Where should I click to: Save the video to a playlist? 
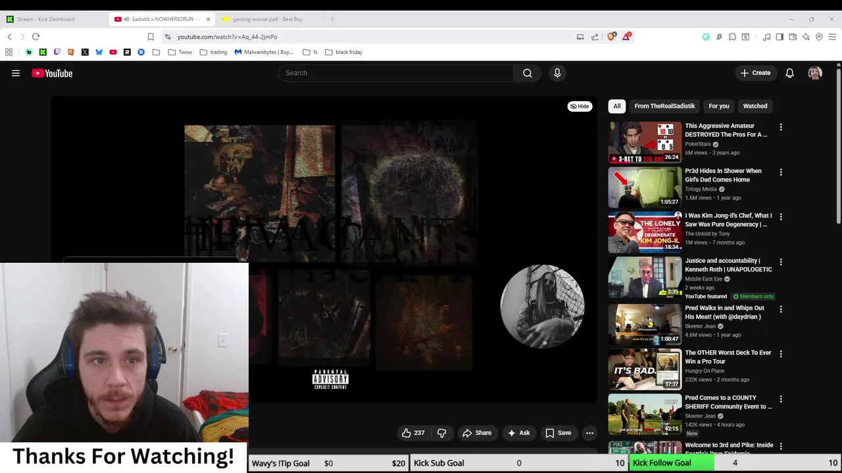coord(558,433)
